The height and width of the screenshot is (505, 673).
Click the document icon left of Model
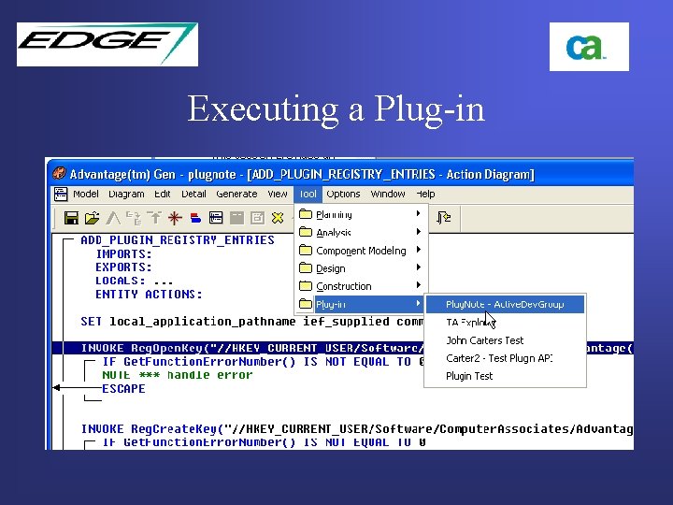click(61, 195)
